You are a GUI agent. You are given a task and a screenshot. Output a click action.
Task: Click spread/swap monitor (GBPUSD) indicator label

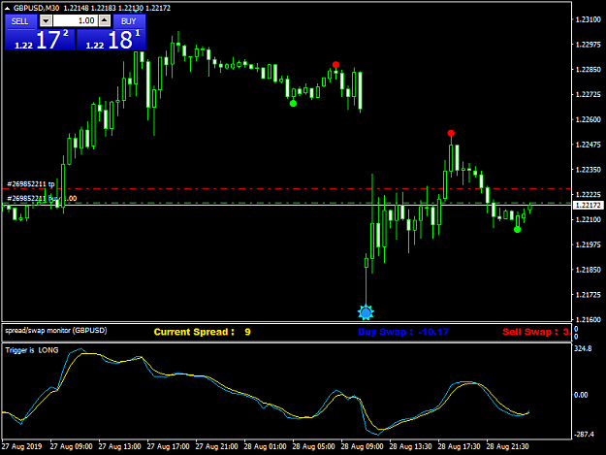(56, 331)
